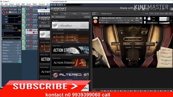Viewport: 173px width, 97px height.
Task: Toggle the Read automation R button in inspector
Action: point(10,10)
